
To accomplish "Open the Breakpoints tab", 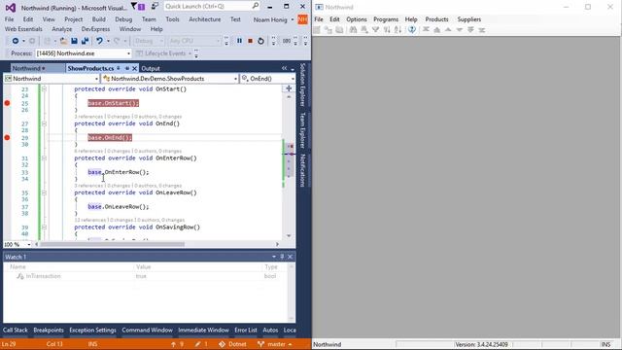I will point(49,331).
